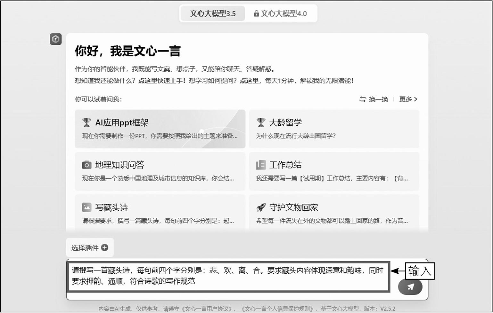Click image icon on 写藏头诗 card

tap(86, 207)
